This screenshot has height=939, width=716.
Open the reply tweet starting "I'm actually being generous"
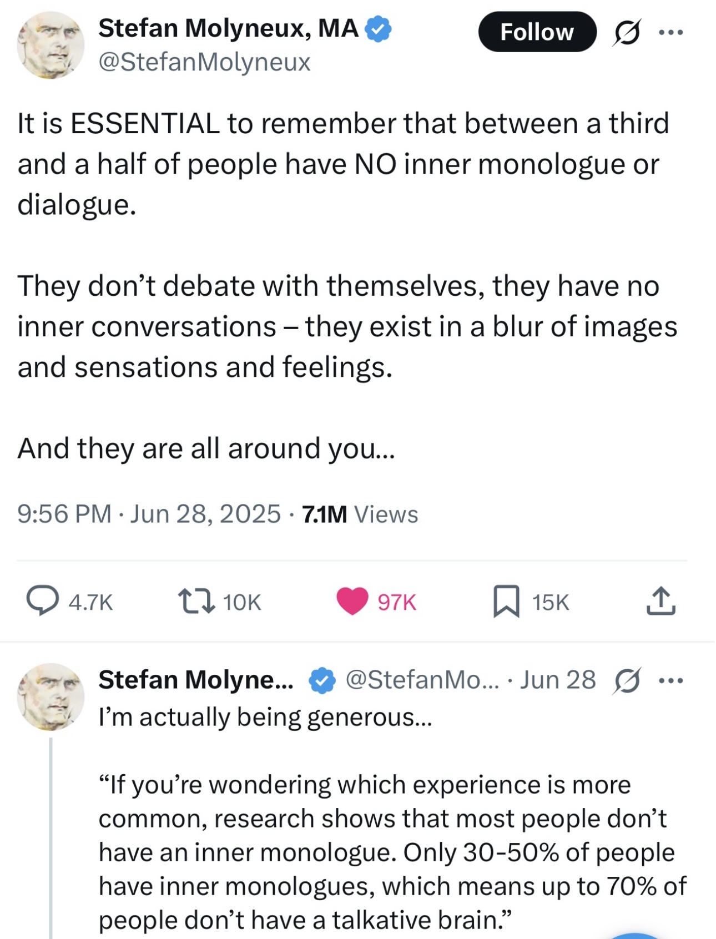(265, 717)
